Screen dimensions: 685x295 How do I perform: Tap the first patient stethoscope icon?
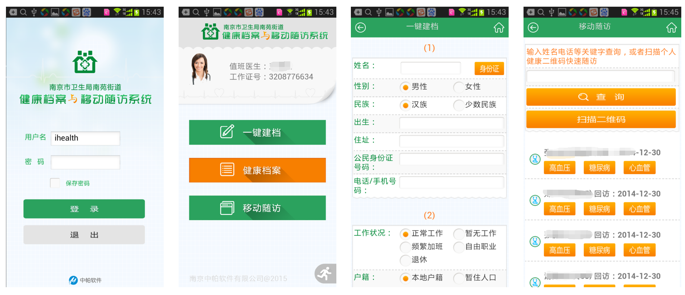[535, 159]
